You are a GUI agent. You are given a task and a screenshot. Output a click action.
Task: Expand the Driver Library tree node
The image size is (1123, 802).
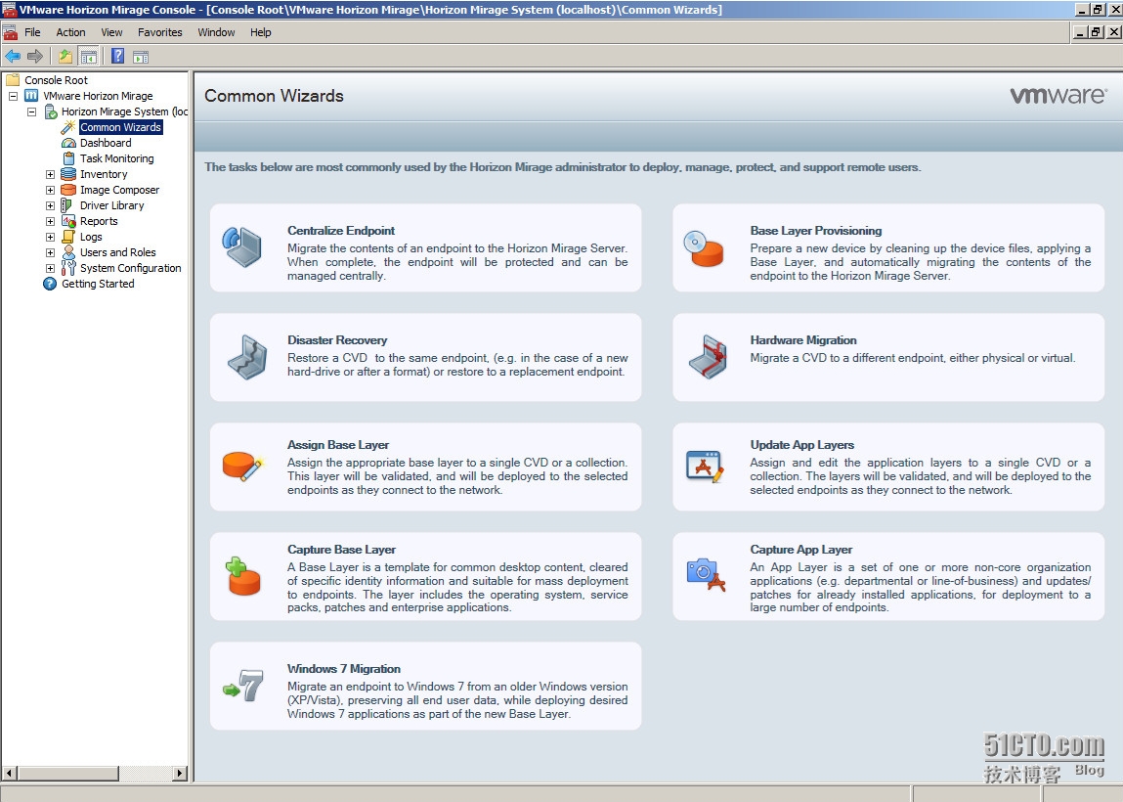[x=50, y=205]
